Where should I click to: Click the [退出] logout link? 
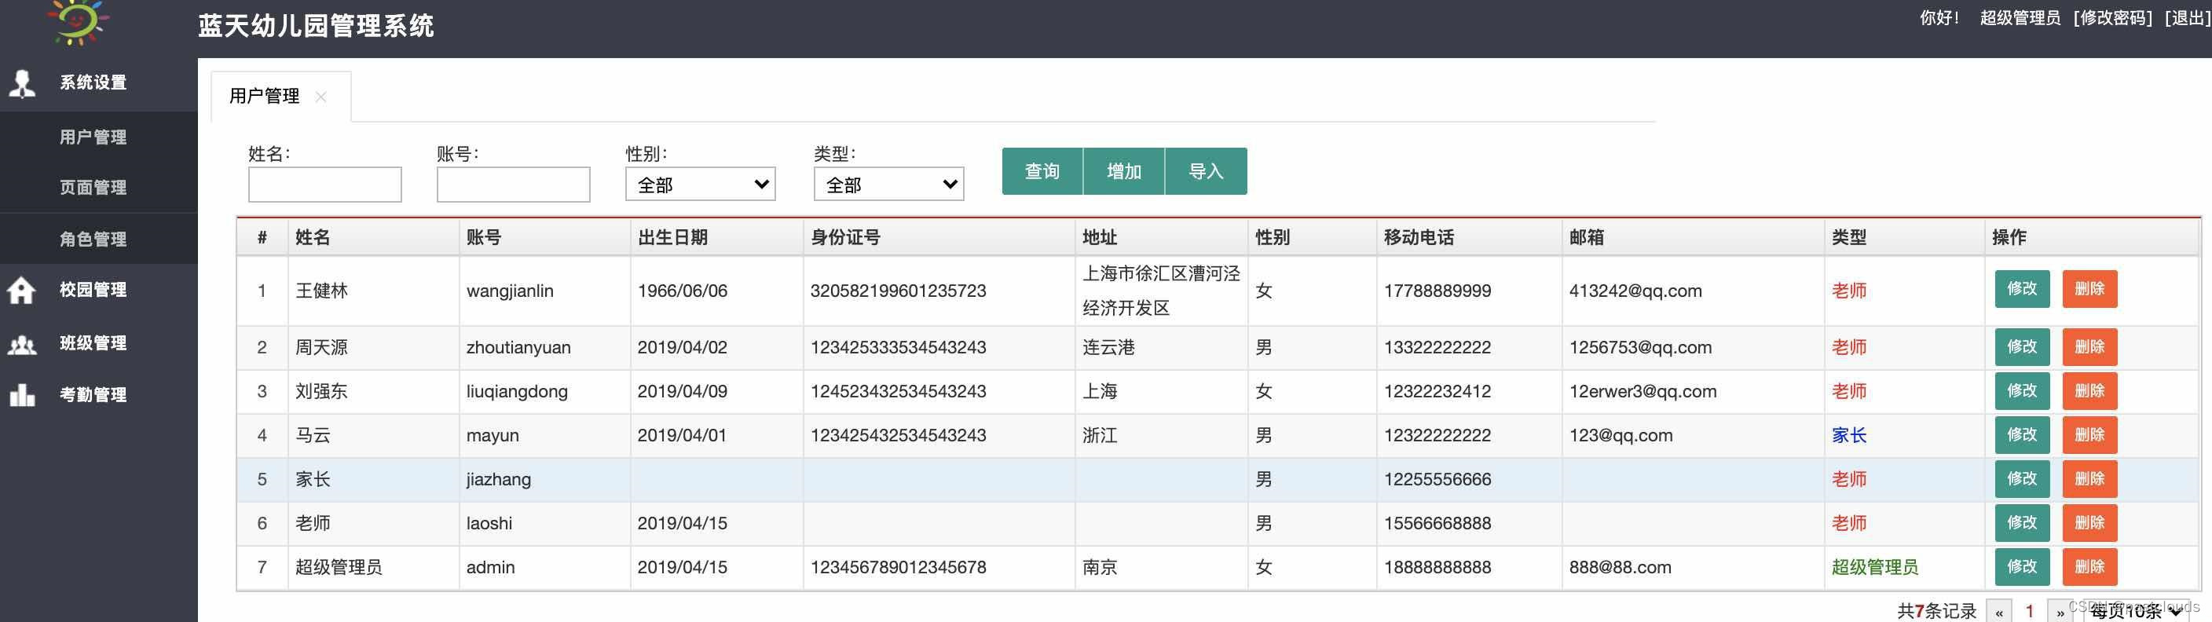click(x=2187, y=18)
